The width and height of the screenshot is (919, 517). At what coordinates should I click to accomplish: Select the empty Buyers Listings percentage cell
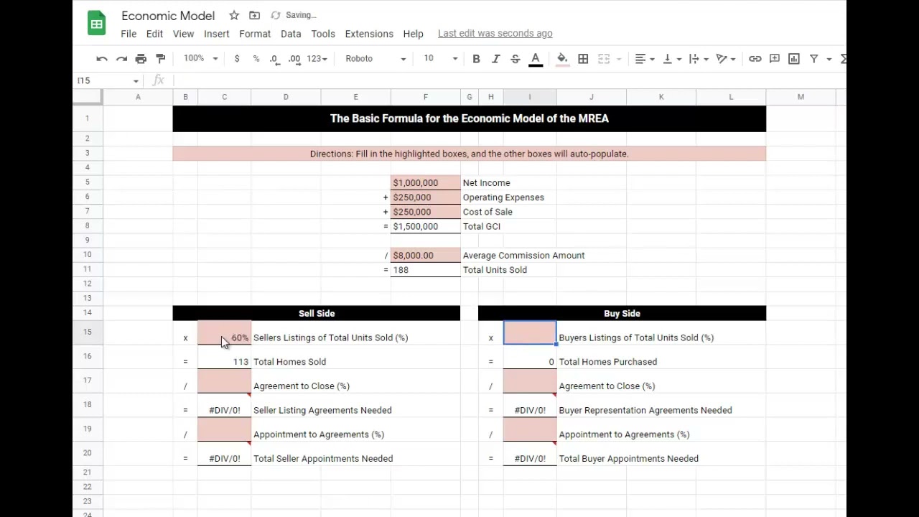click(x=530, y=332)
